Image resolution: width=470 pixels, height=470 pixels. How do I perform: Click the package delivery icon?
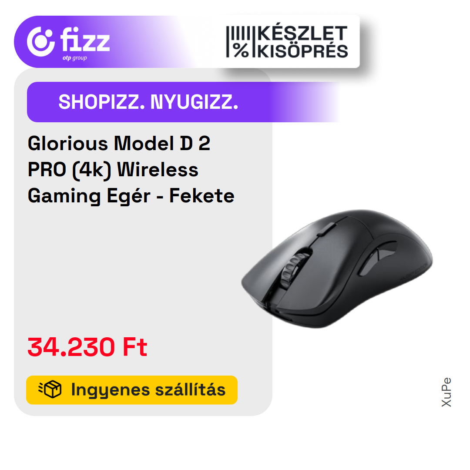(x=50, y=389)
